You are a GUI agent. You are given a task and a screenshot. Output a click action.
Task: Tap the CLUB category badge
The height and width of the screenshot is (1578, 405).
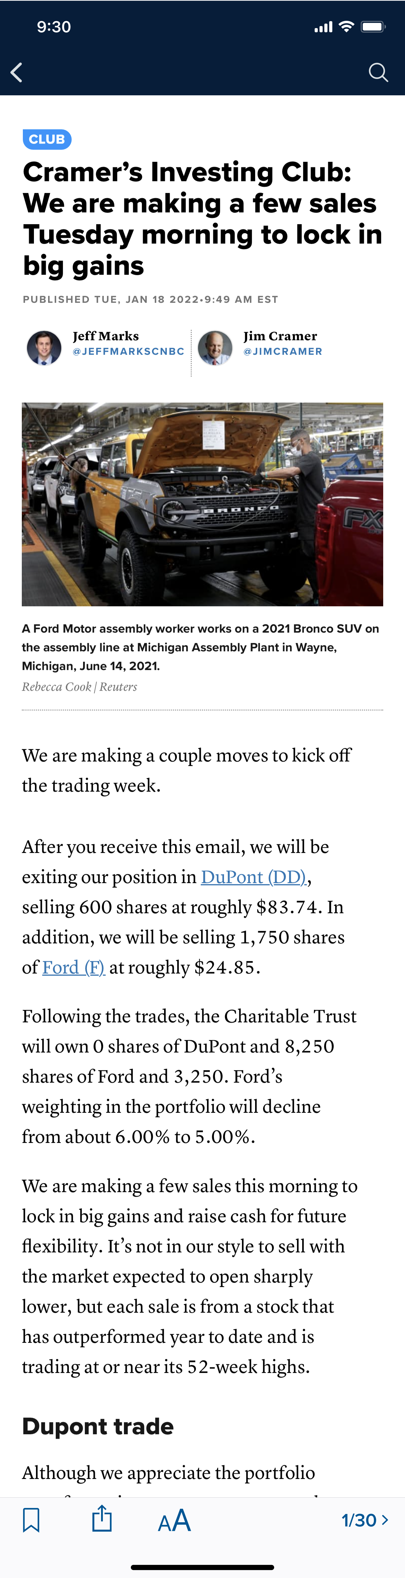pyautogui.click(x=47, y=139)
